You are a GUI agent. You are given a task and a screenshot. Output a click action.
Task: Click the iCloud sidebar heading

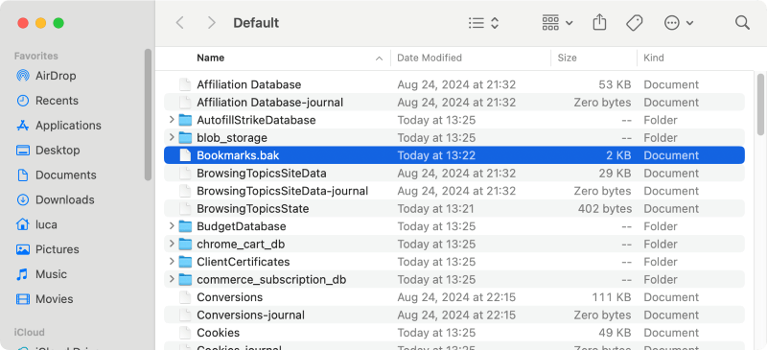[30, 332]
